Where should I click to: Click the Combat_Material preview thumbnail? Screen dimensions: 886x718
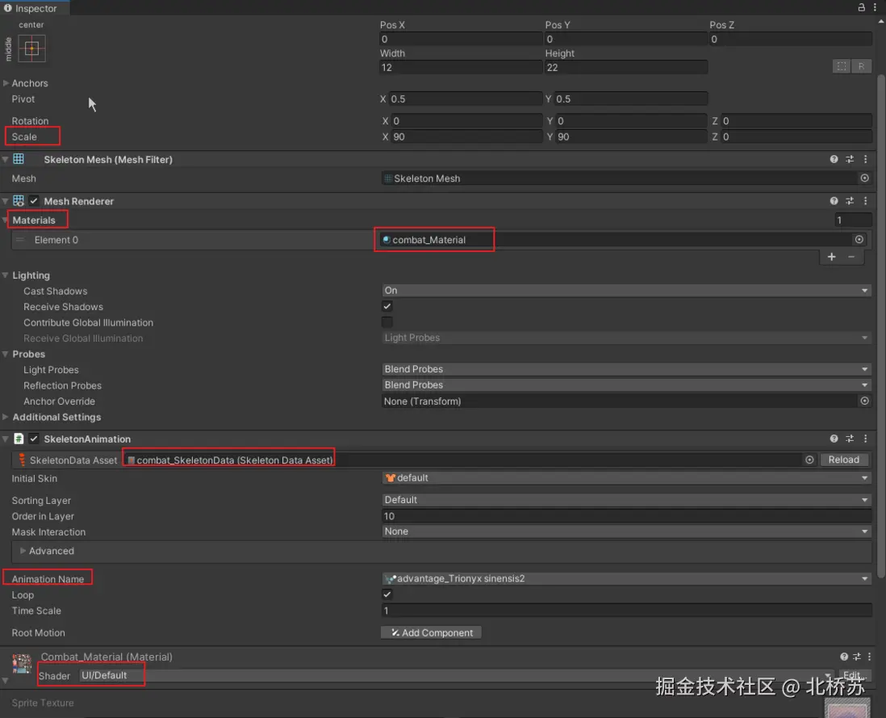tap(22, 663)
